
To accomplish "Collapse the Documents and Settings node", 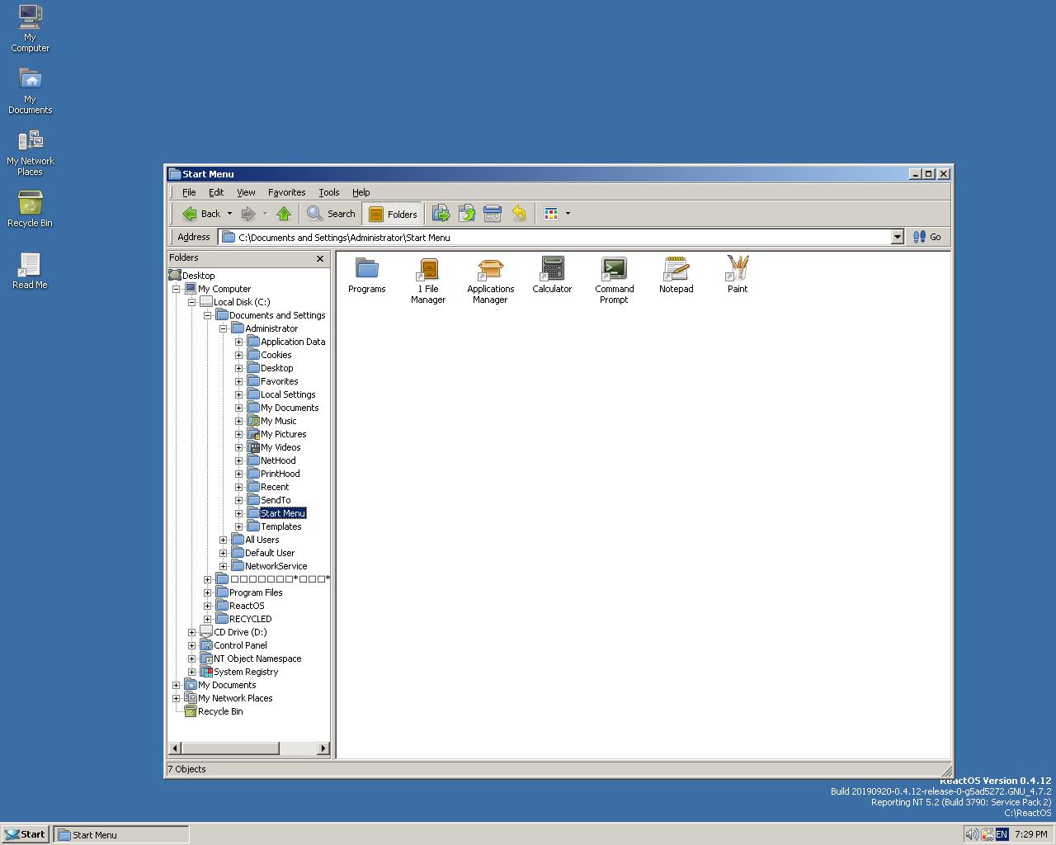I will (x=207, y=315).
